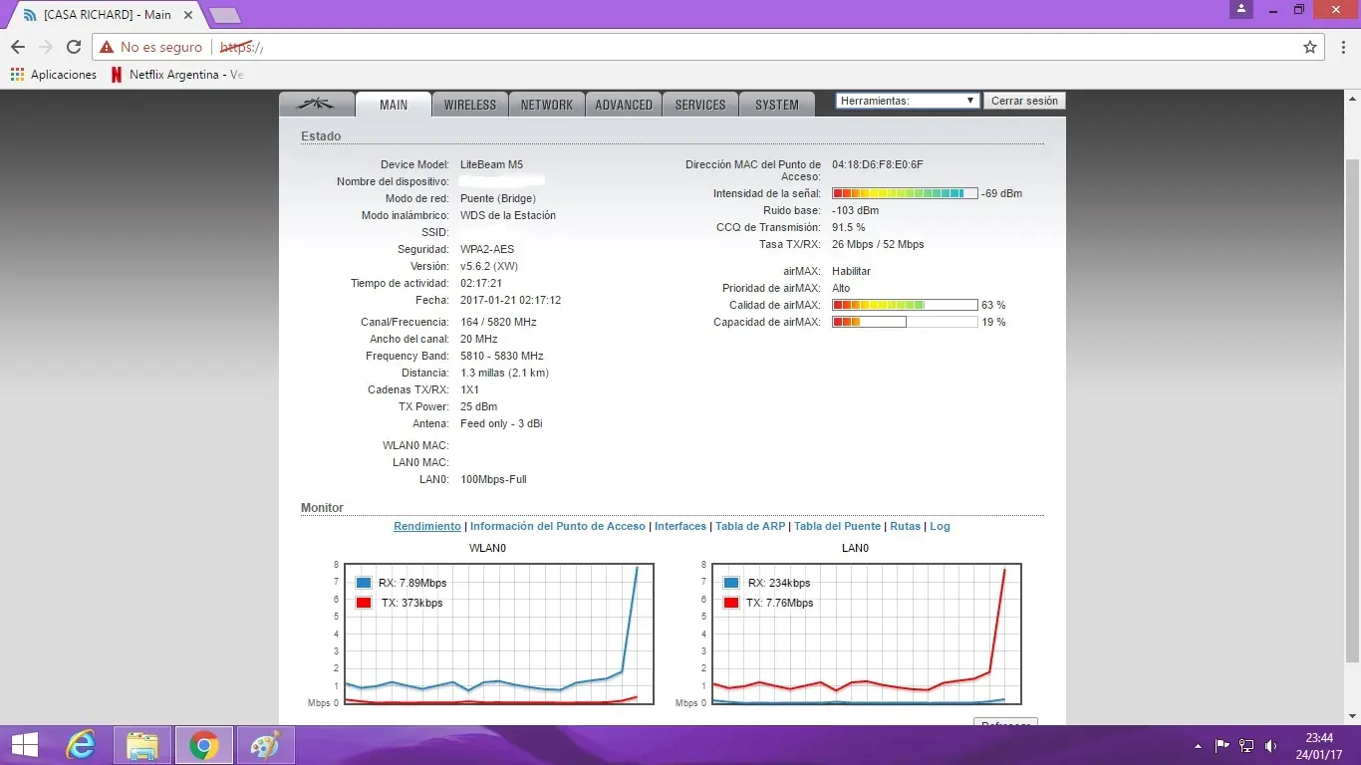Click the '164 / 5820 MHz' channel value

(x=498, y=322)
